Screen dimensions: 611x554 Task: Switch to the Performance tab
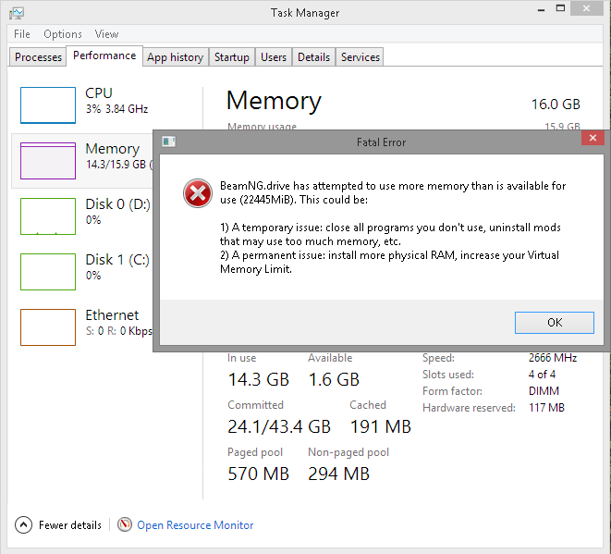click(104, 55)
